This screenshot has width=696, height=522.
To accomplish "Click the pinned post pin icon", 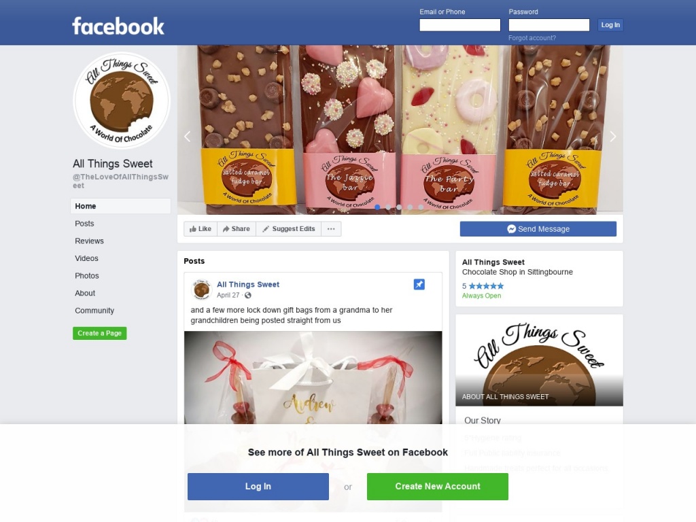I will pyautogui.click(x=419, y=284).
